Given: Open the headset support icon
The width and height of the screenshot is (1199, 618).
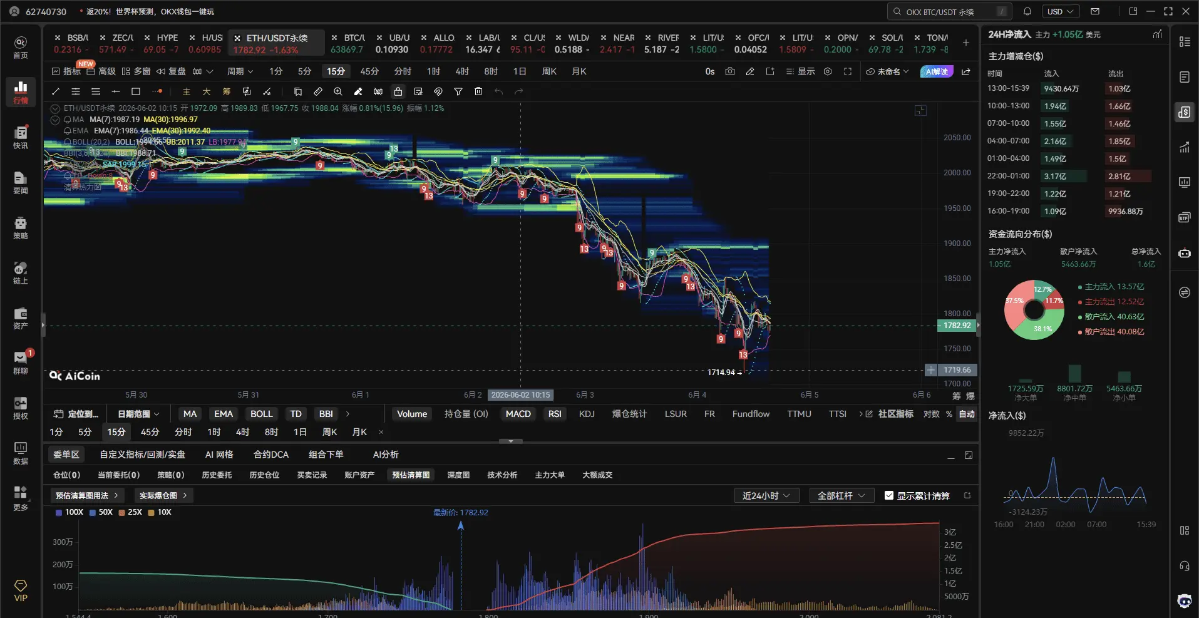Looking at the screenshot, I should point(1185,566).
